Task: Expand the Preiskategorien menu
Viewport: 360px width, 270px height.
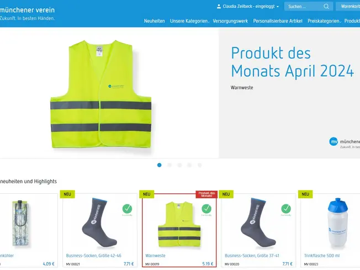Action: coord(324,21)
